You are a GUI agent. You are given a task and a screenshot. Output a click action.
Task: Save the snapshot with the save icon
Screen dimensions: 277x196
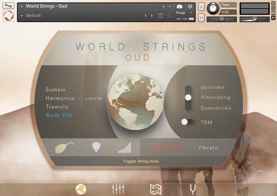click(161, 16)
